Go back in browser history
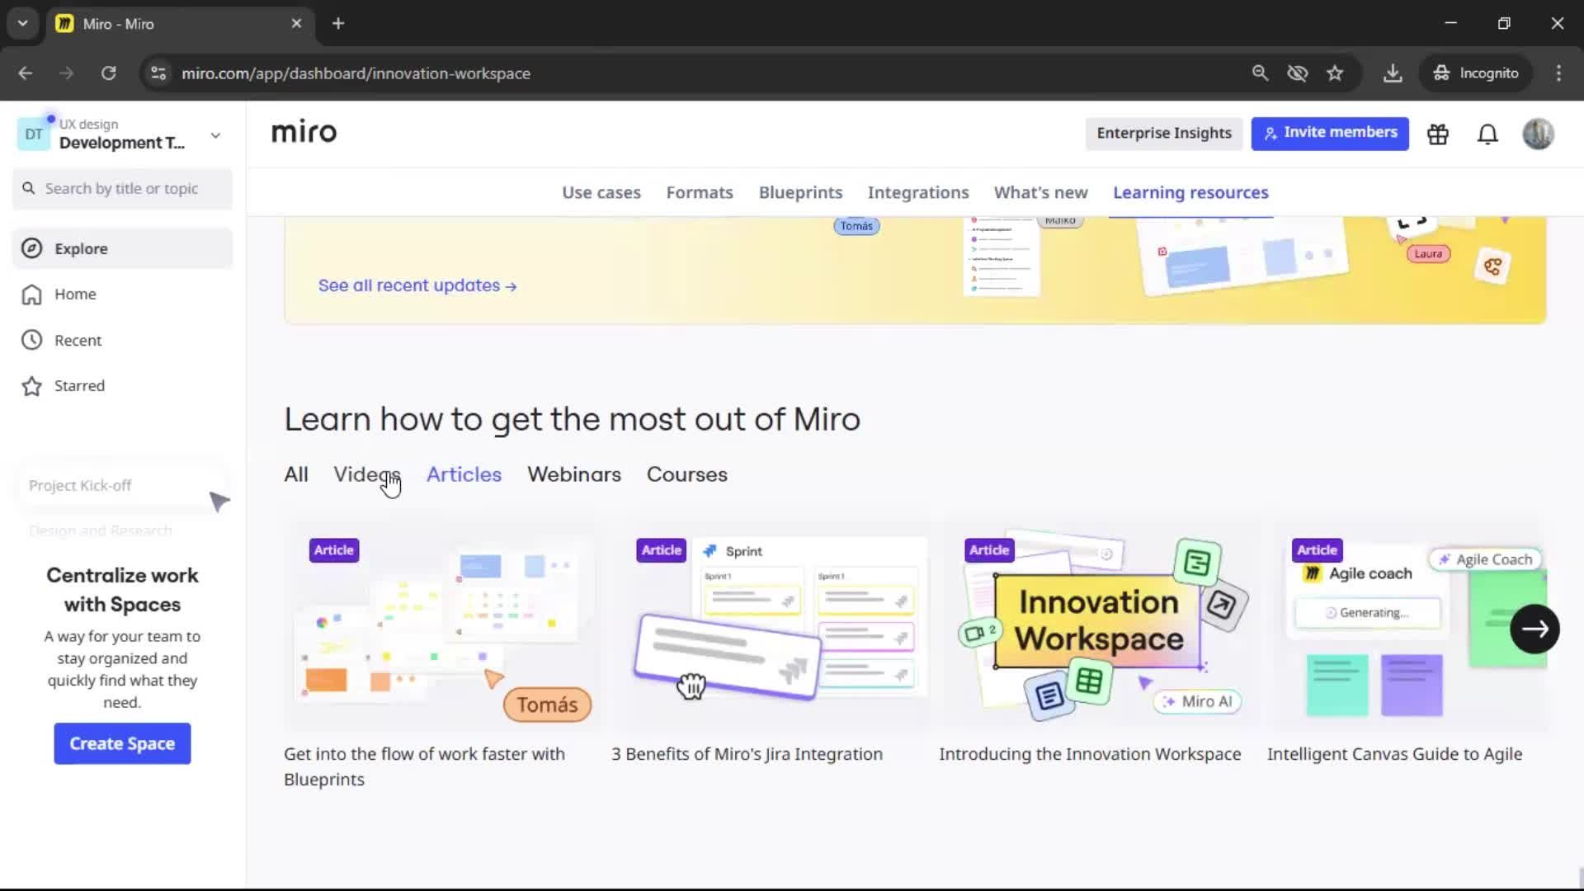Viewport: 1584px width, 891px height. click(26, 73)
